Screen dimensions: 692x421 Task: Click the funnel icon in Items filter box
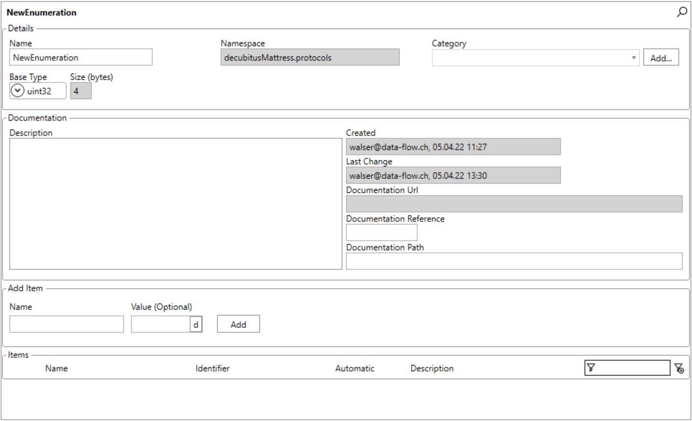(591, 368)
